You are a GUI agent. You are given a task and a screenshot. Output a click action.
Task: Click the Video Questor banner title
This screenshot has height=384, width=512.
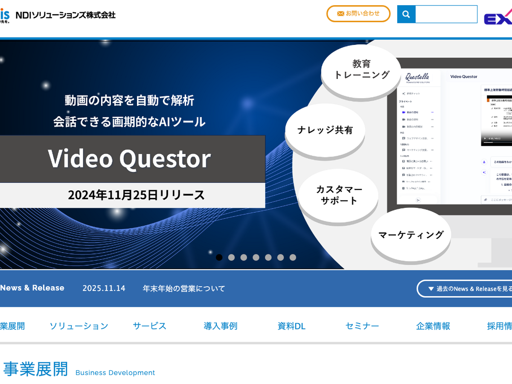(x=129, y=159)
